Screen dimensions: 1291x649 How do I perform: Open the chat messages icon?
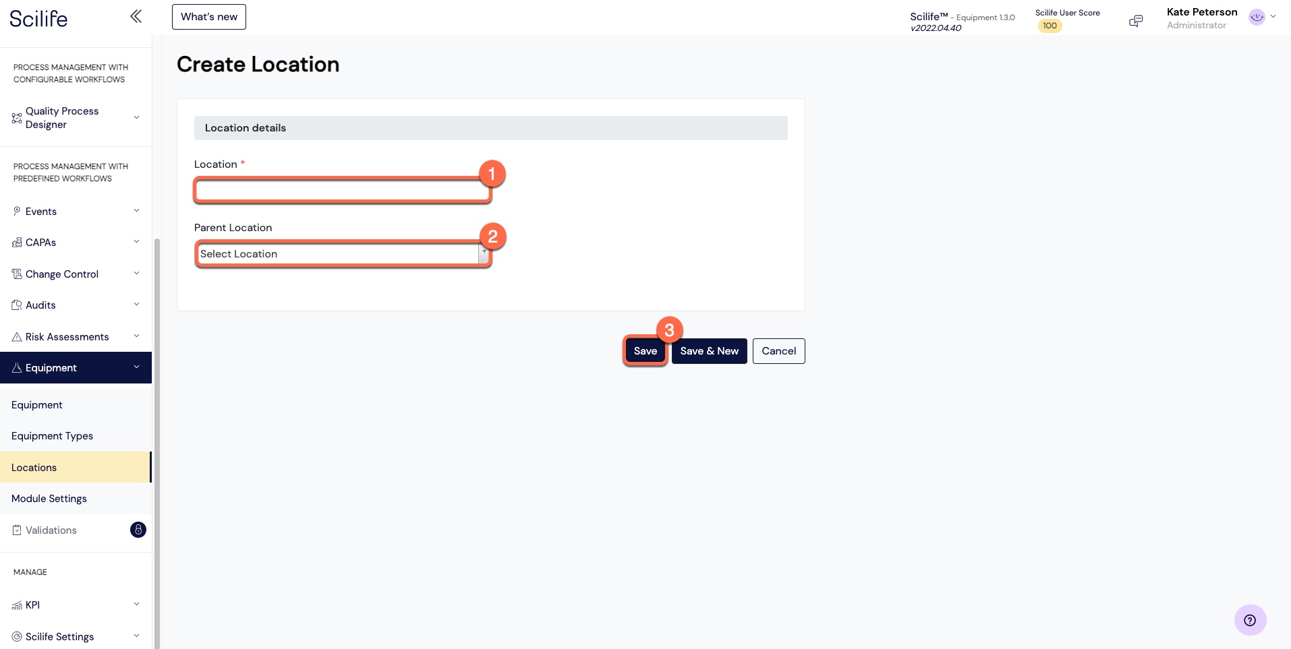1136,21
